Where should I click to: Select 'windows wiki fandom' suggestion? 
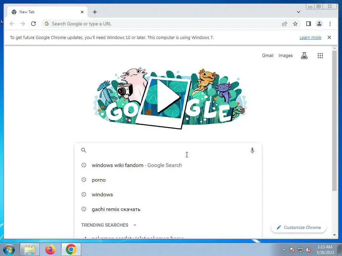168,165
